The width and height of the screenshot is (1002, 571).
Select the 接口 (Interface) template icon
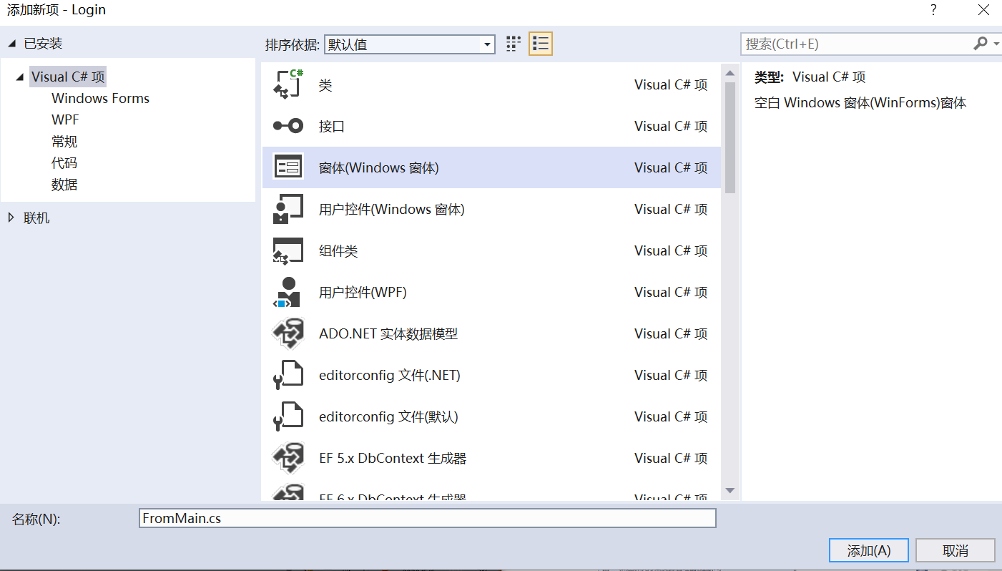click(289, 126)
